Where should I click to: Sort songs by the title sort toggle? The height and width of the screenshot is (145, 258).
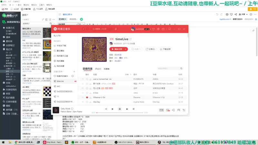point(128,74)
